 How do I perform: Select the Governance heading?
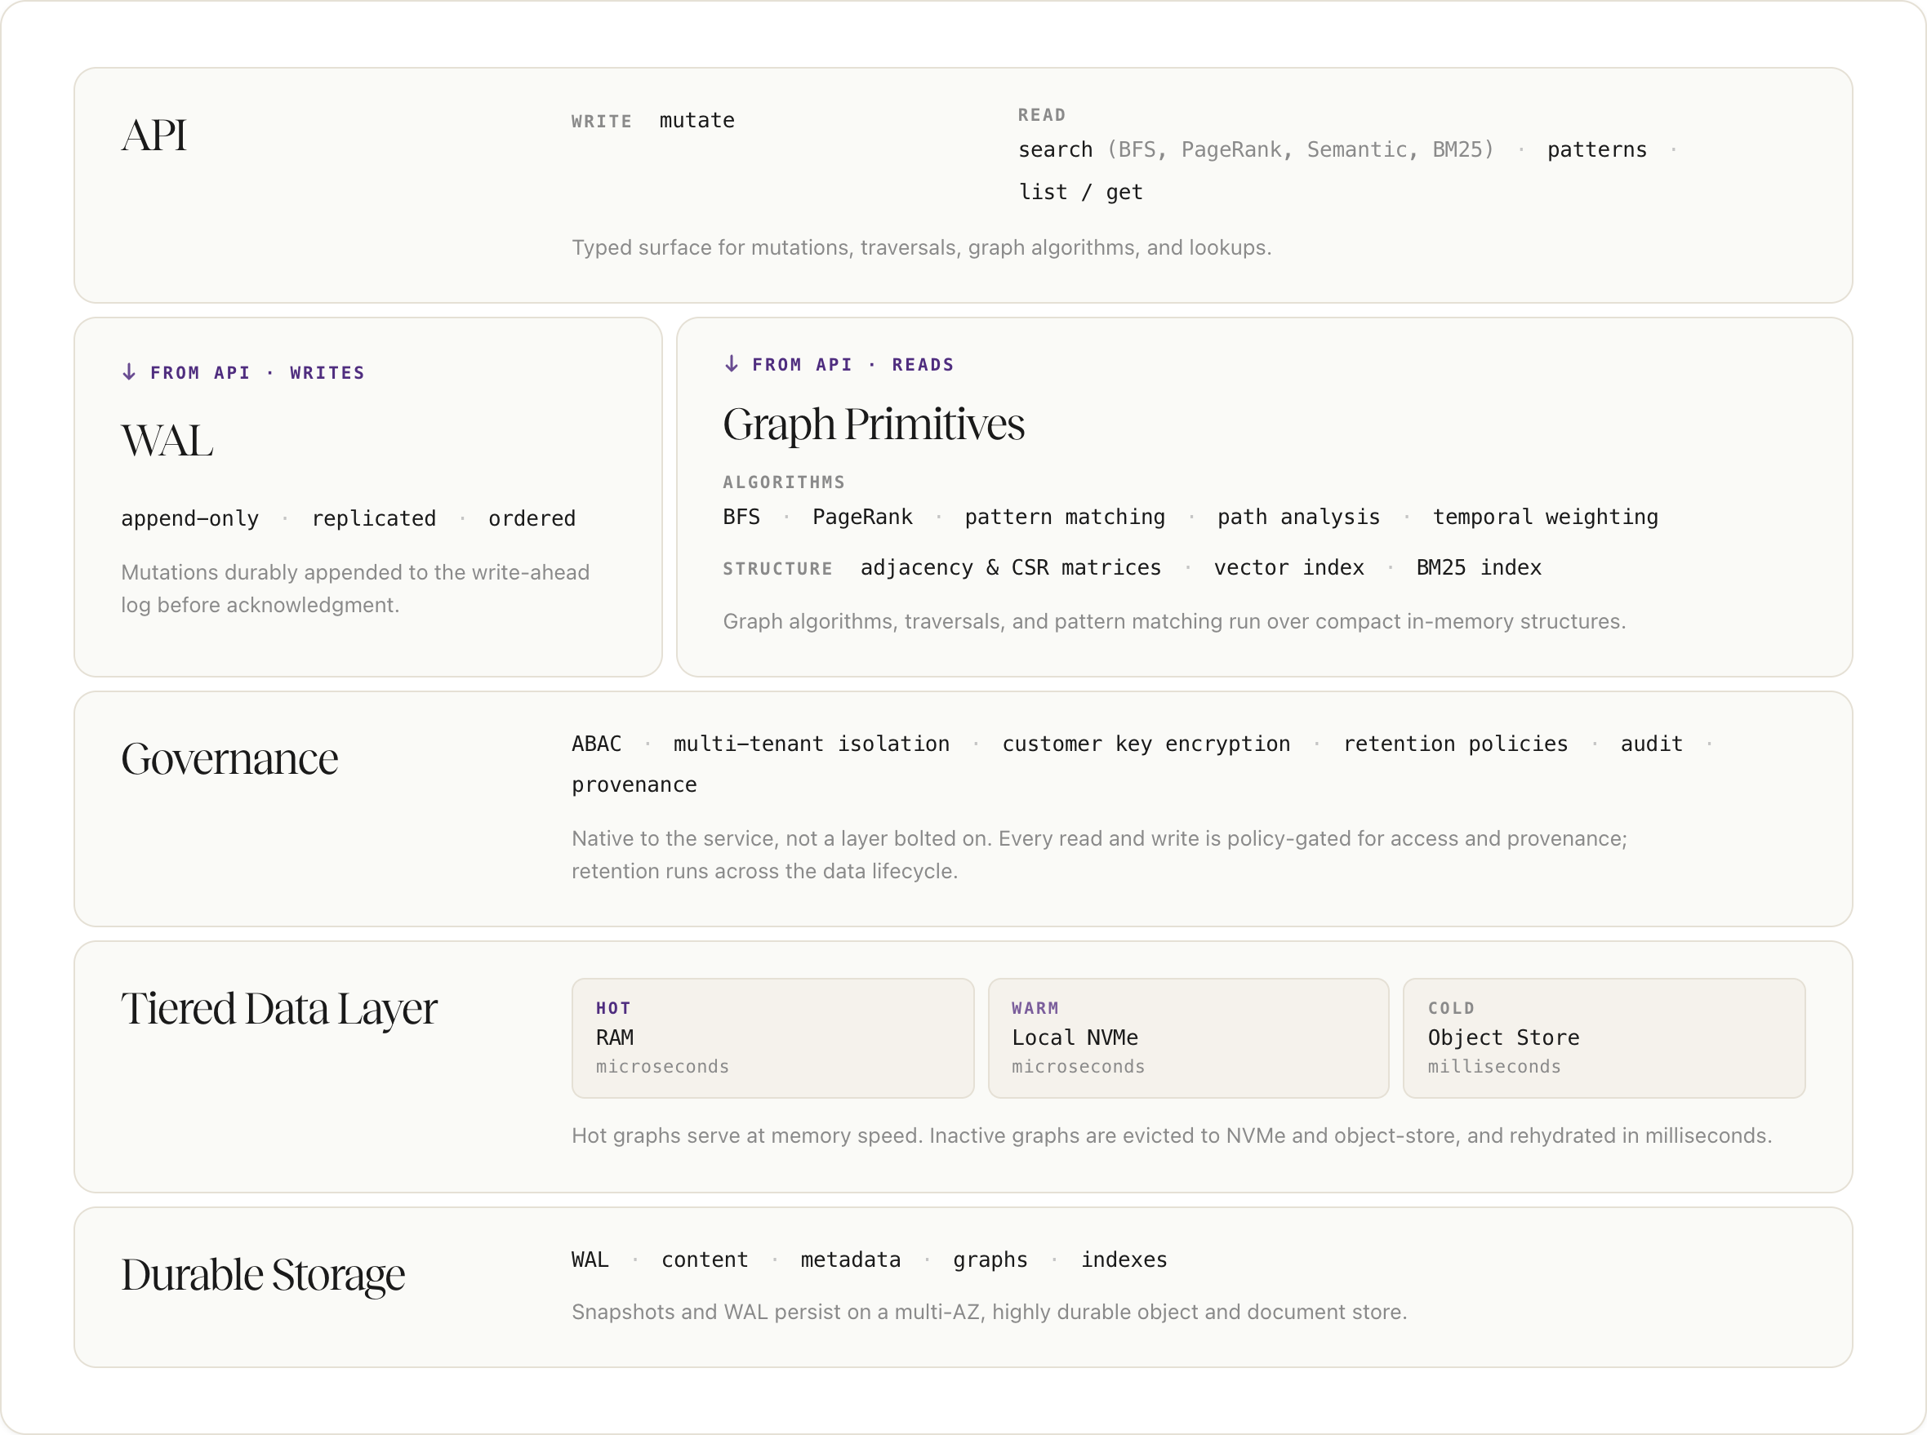click(x=229, y=759)
